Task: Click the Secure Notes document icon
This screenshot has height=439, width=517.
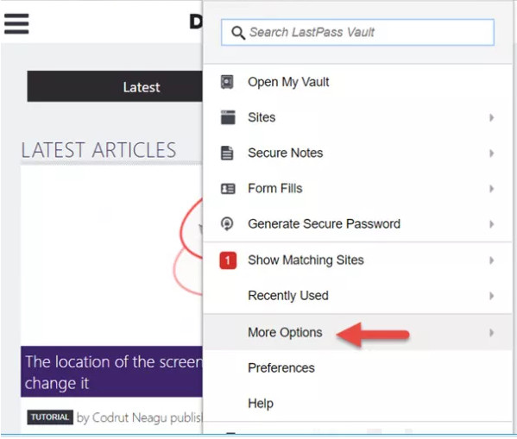Action: [227, 153]
